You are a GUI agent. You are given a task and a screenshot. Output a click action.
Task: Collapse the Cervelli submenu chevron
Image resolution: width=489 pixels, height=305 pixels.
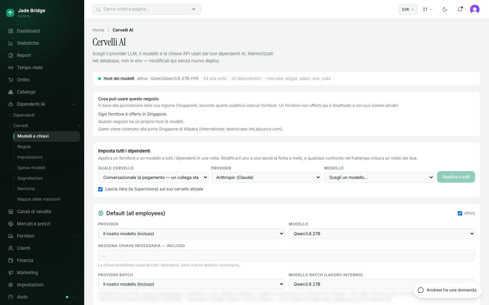pyautogui.click(x=79, y=126)
